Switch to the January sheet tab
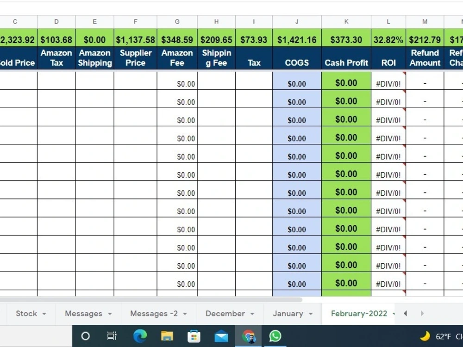This screenshot has height=347, width=463. click(288, 313)
